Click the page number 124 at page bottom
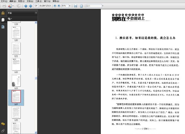 pos(145,129)
